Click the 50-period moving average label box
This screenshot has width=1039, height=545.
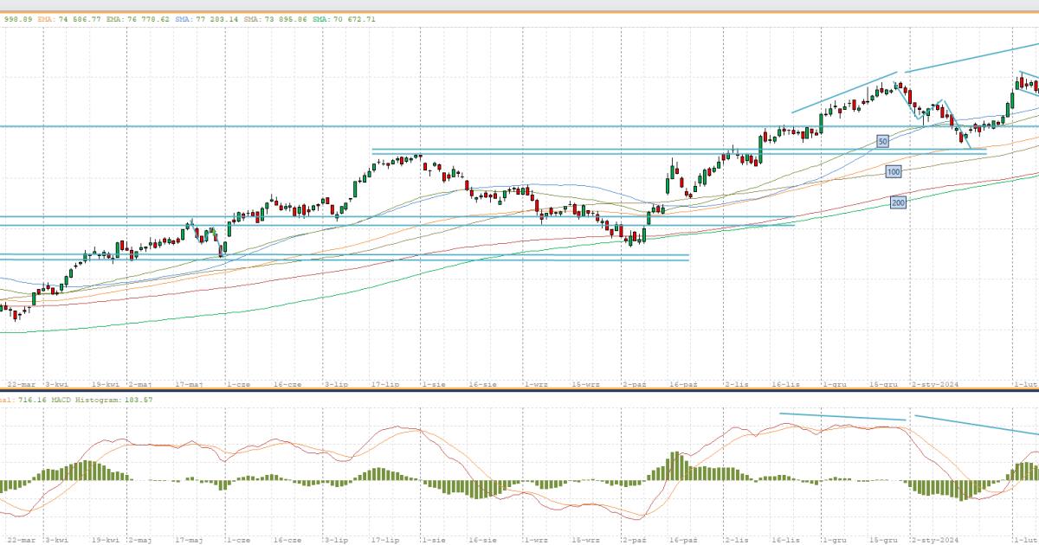point(882,141)
